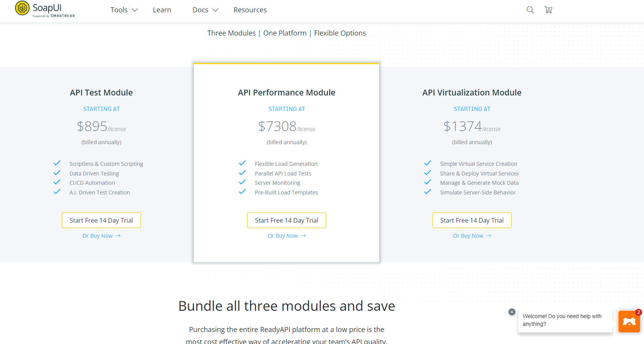
Task: Click the Data Driven Testing feature text
Action: (x=94, y=174)
